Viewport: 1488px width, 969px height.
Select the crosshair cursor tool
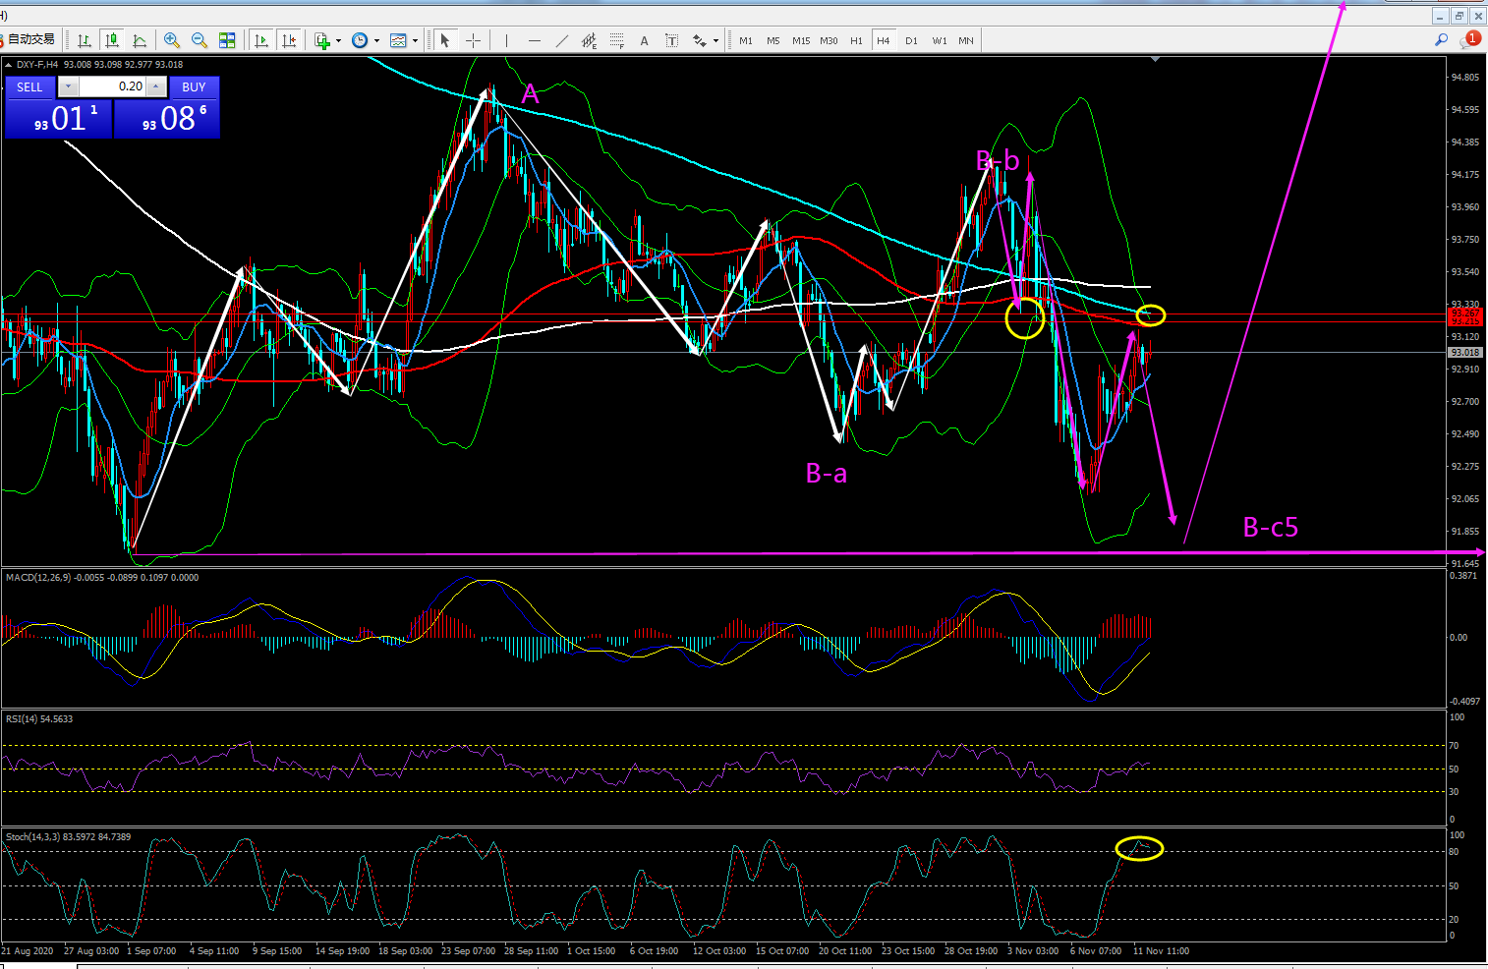[473, 40]
